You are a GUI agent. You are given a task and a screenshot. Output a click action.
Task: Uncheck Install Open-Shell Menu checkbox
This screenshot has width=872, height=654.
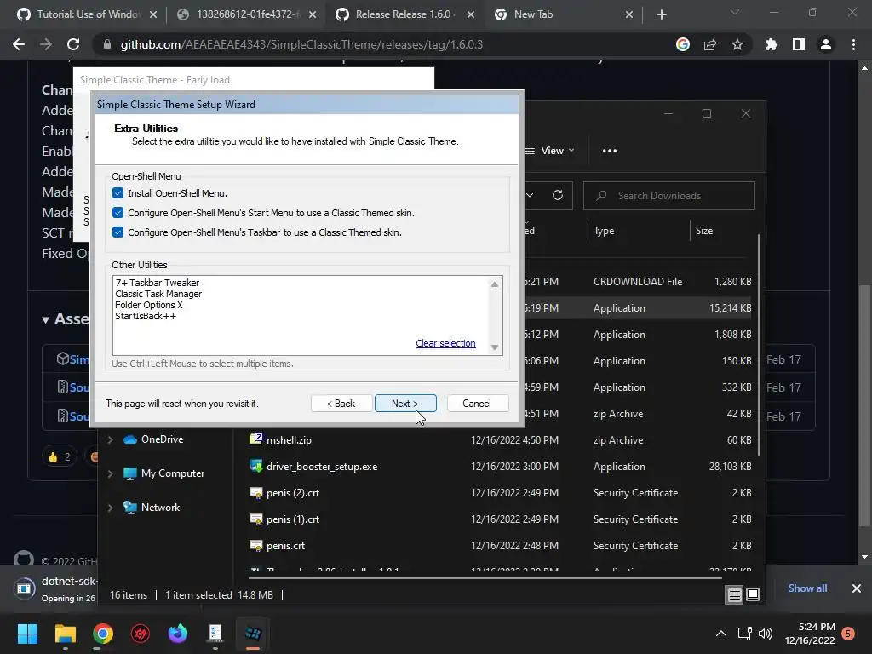click(x=118, y=193)
